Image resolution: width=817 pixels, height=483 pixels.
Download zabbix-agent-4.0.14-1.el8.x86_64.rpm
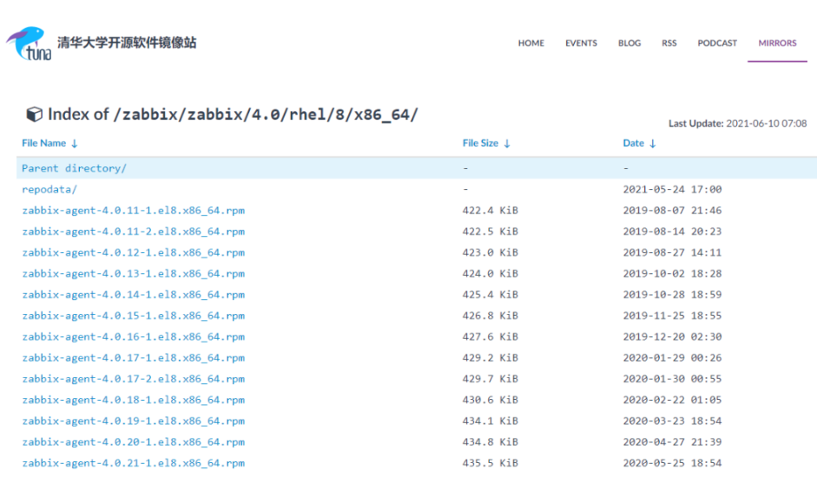(134, 295)
